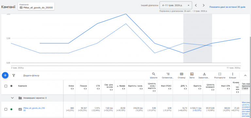This screenshot has height=118, width=251.
Task: Click the Шукати search icon
Action: click(x=154, y=76)
